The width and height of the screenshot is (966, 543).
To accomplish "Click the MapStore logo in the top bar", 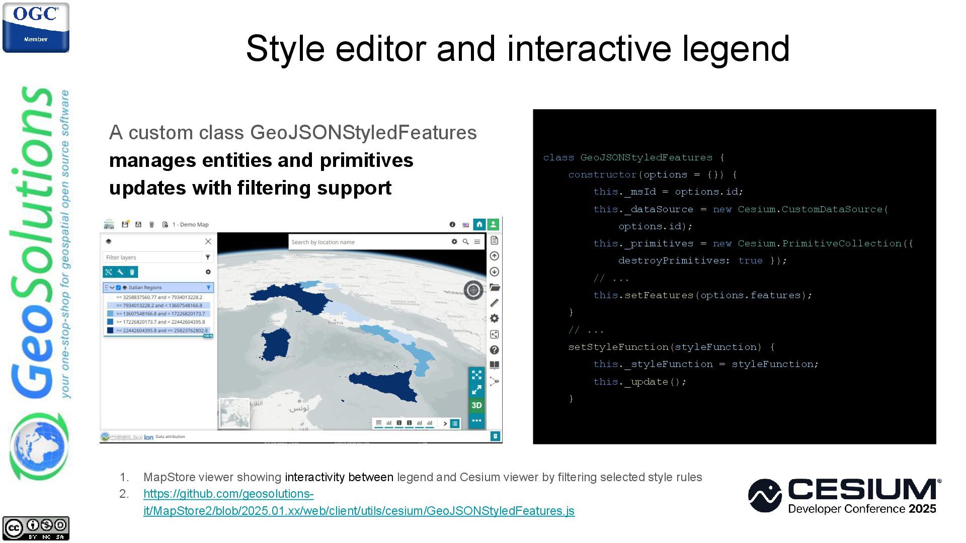I will tap(109, 224).
